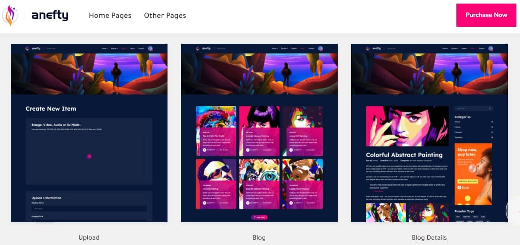520x245 pixels.
Task: Click the Blog Details caption link
Action: 429,237
